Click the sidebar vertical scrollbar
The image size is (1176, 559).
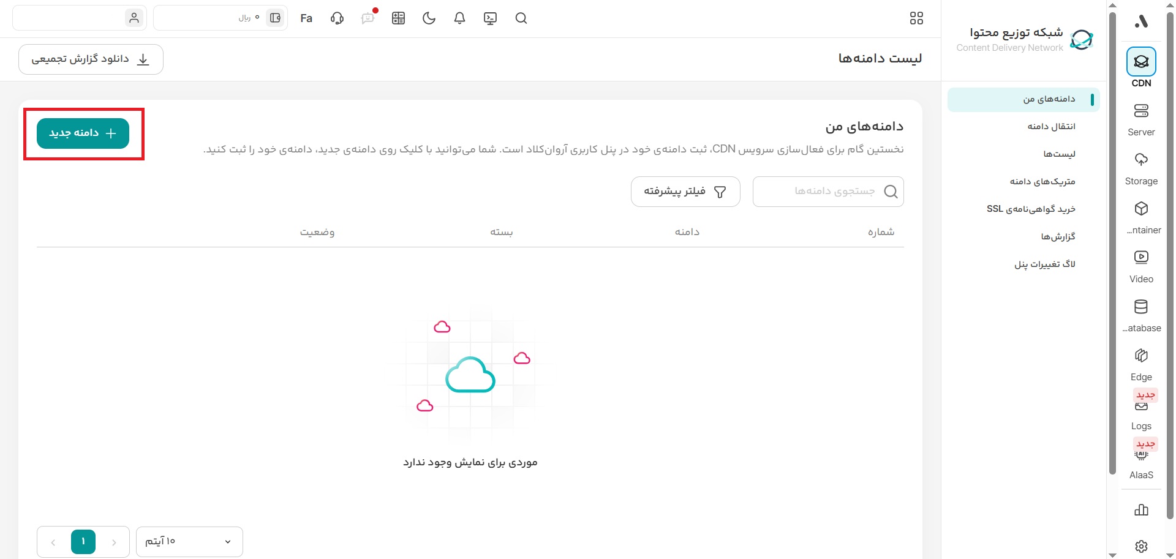click(1113, 242)
